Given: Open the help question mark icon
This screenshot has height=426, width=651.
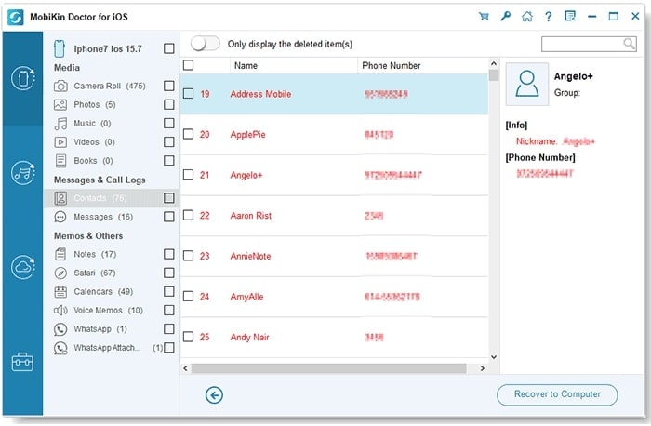Looking at the screenshot, I should click(549, 17).
